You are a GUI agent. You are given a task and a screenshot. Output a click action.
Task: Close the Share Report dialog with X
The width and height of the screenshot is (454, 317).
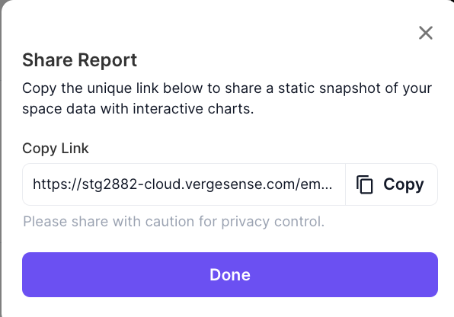426,33
